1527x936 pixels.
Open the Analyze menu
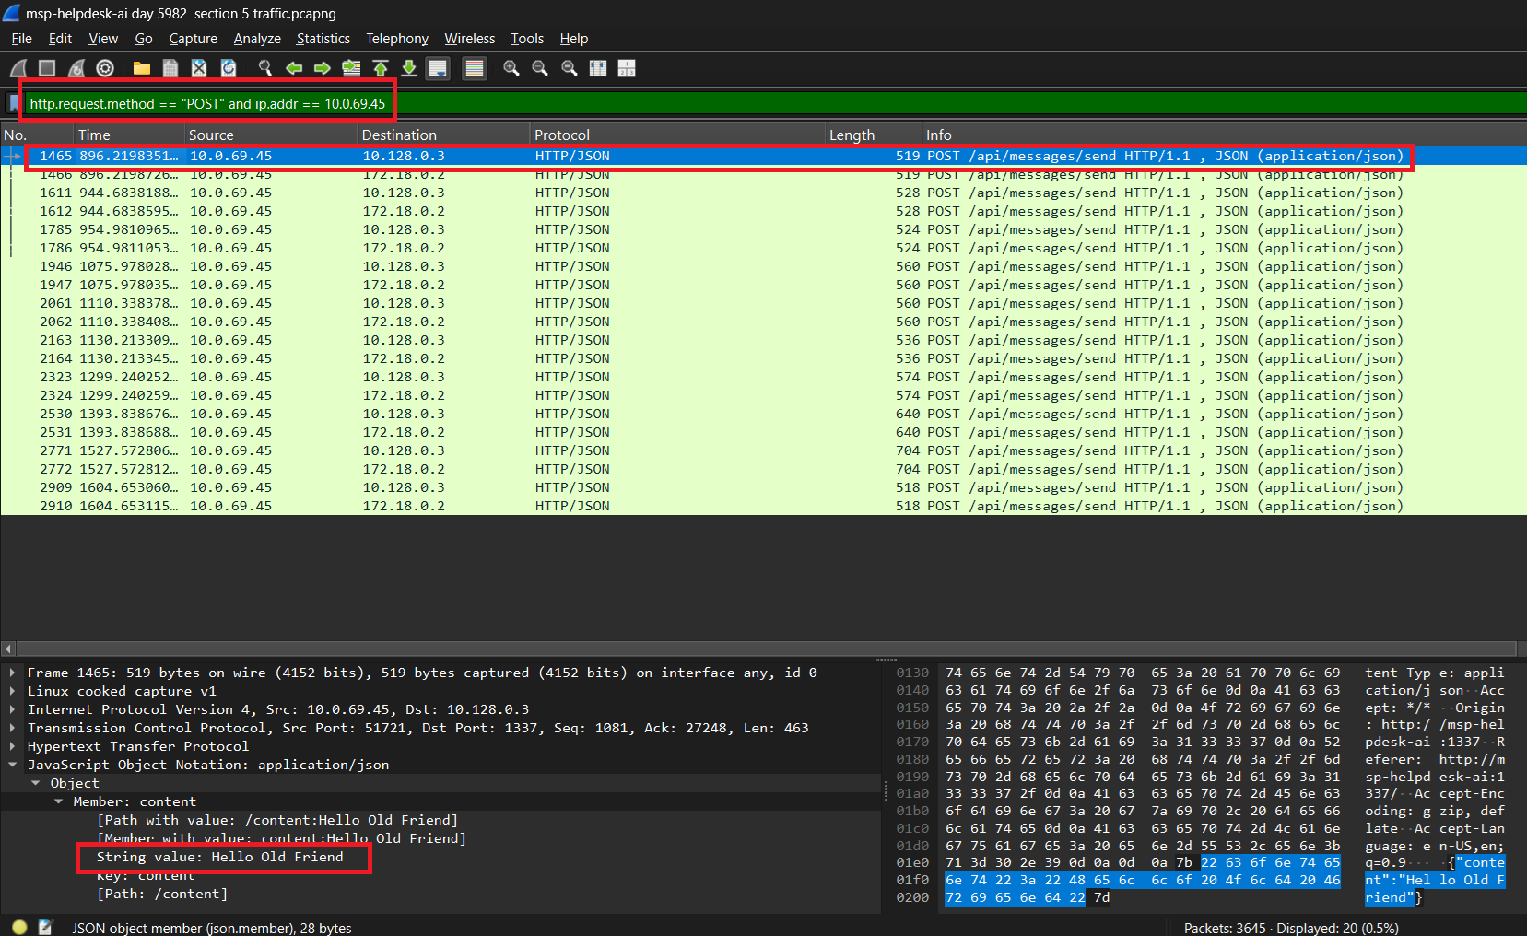[257, 39]
